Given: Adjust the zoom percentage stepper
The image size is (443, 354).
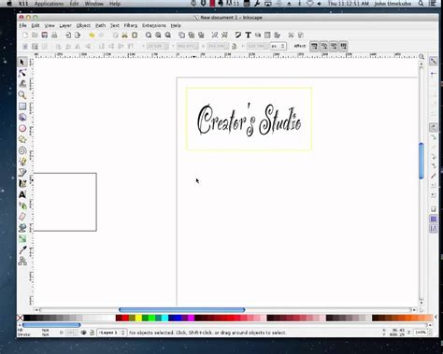Looking at the screenshot, I should (431, 333).
